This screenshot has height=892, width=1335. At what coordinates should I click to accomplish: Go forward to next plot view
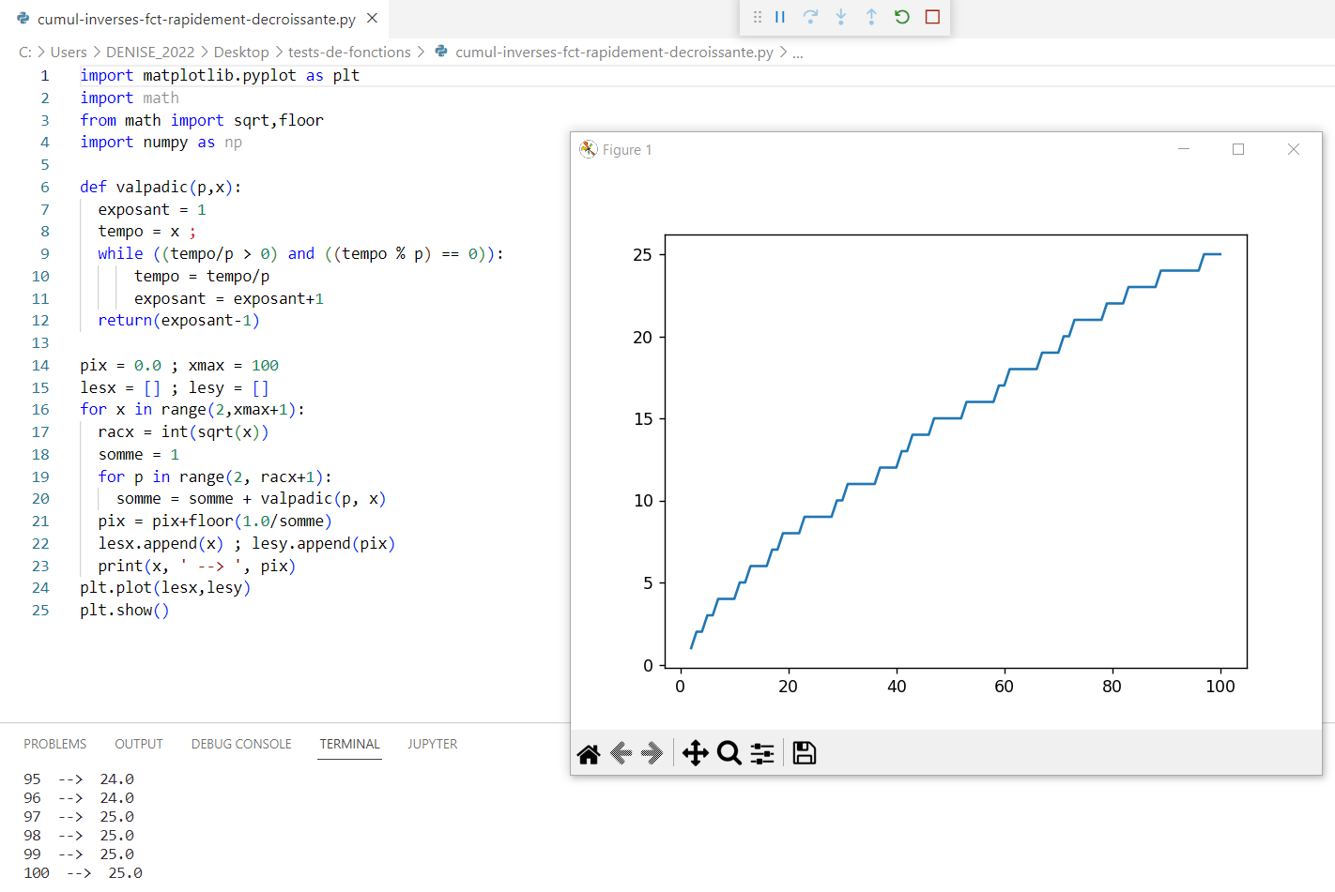click(652, 753)
